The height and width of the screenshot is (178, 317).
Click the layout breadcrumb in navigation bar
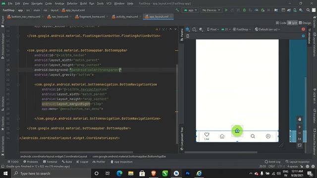pyautogui.click(x=54, y=10)
